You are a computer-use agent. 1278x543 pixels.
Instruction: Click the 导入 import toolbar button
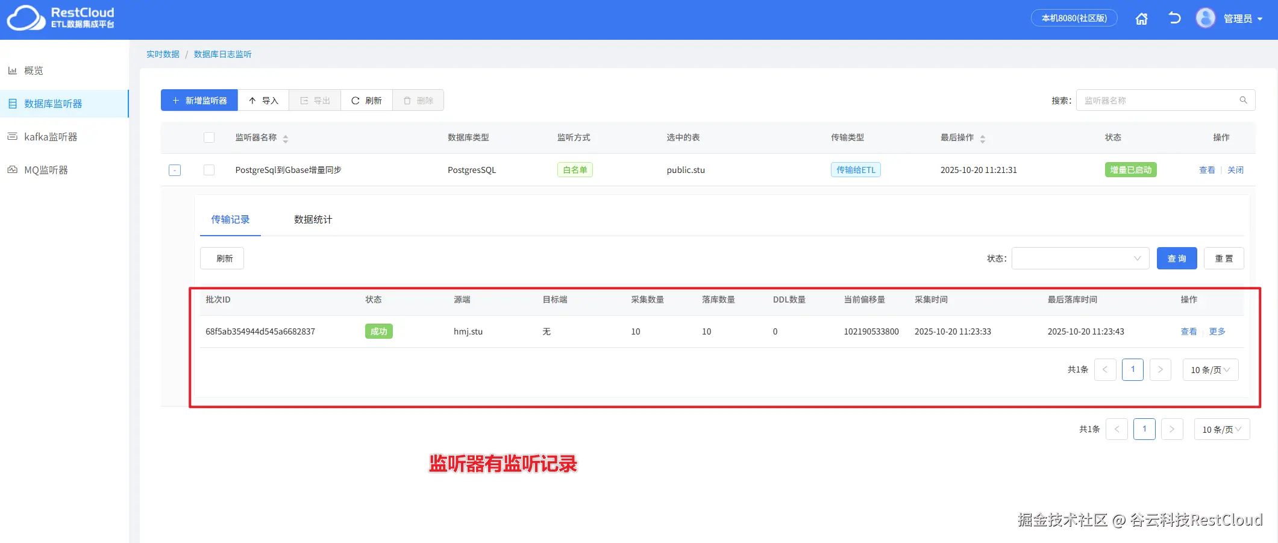(263, 100)
